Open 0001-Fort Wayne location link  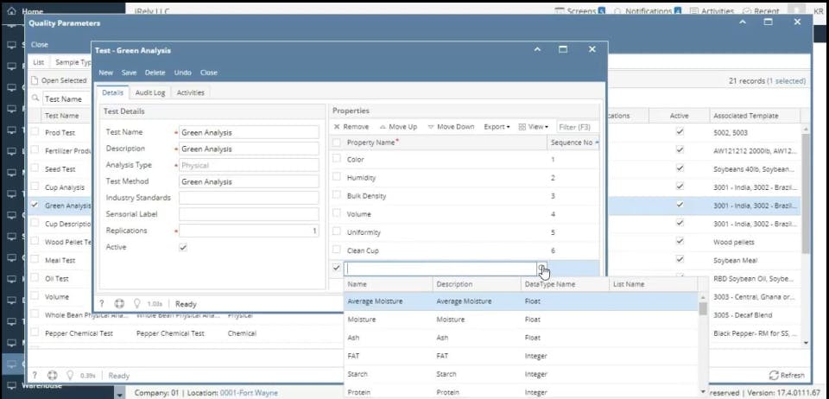(249, 393)
